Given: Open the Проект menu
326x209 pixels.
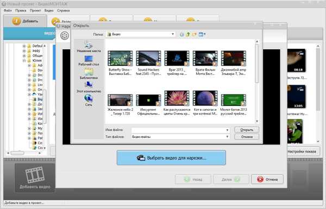Looking at the screenshot, I should pyautogui.click(x=35, y=10).
